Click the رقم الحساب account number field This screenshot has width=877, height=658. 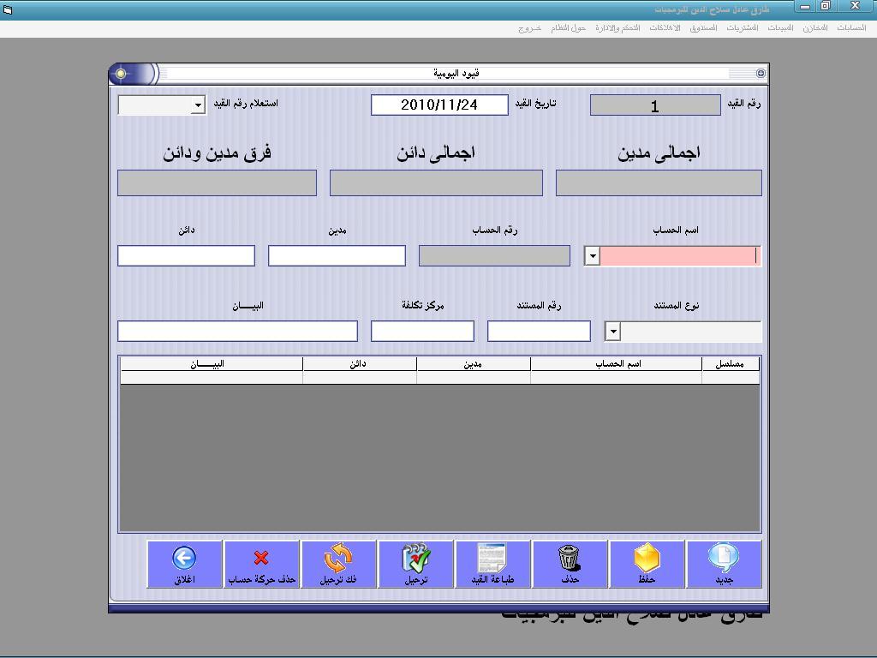pyautogui.click(x=494, y=255)
